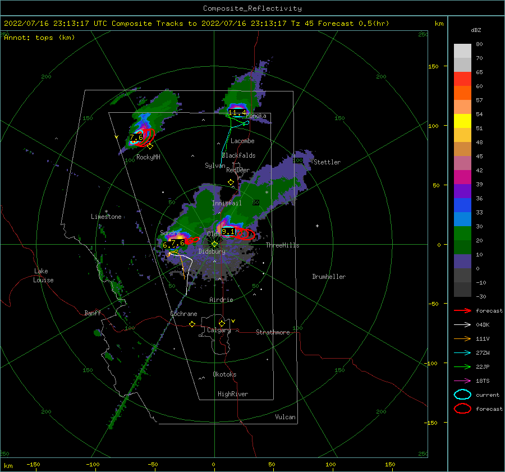The width and height of the screenshot is (505, 472).
Task: Click the Blackfalds label
Action: [238, 155]
